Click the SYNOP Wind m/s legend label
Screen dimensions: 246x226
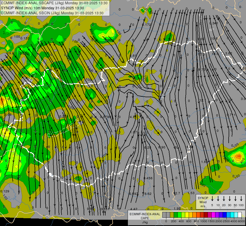coord(203,202)
